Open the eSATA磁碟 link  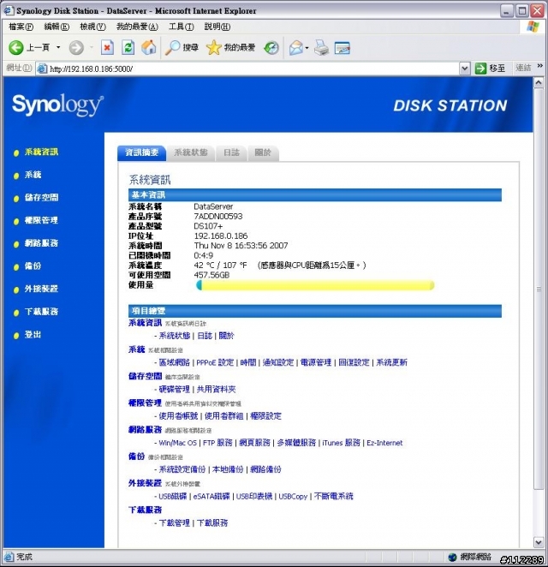tap(211, 496)
